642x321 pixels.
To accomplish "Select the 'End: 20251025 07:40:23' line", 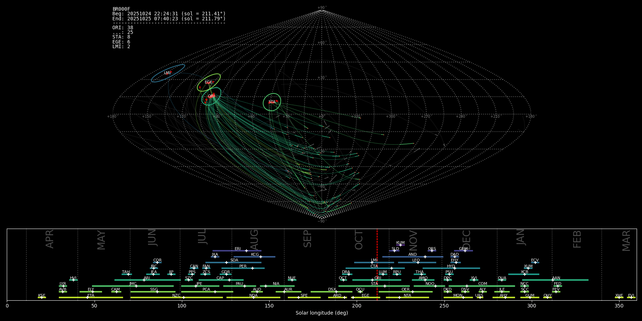I will point(169,19).
